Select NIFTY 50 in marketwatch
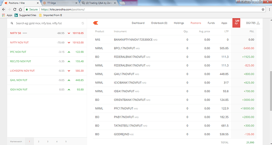 click(x=47, y=33)
